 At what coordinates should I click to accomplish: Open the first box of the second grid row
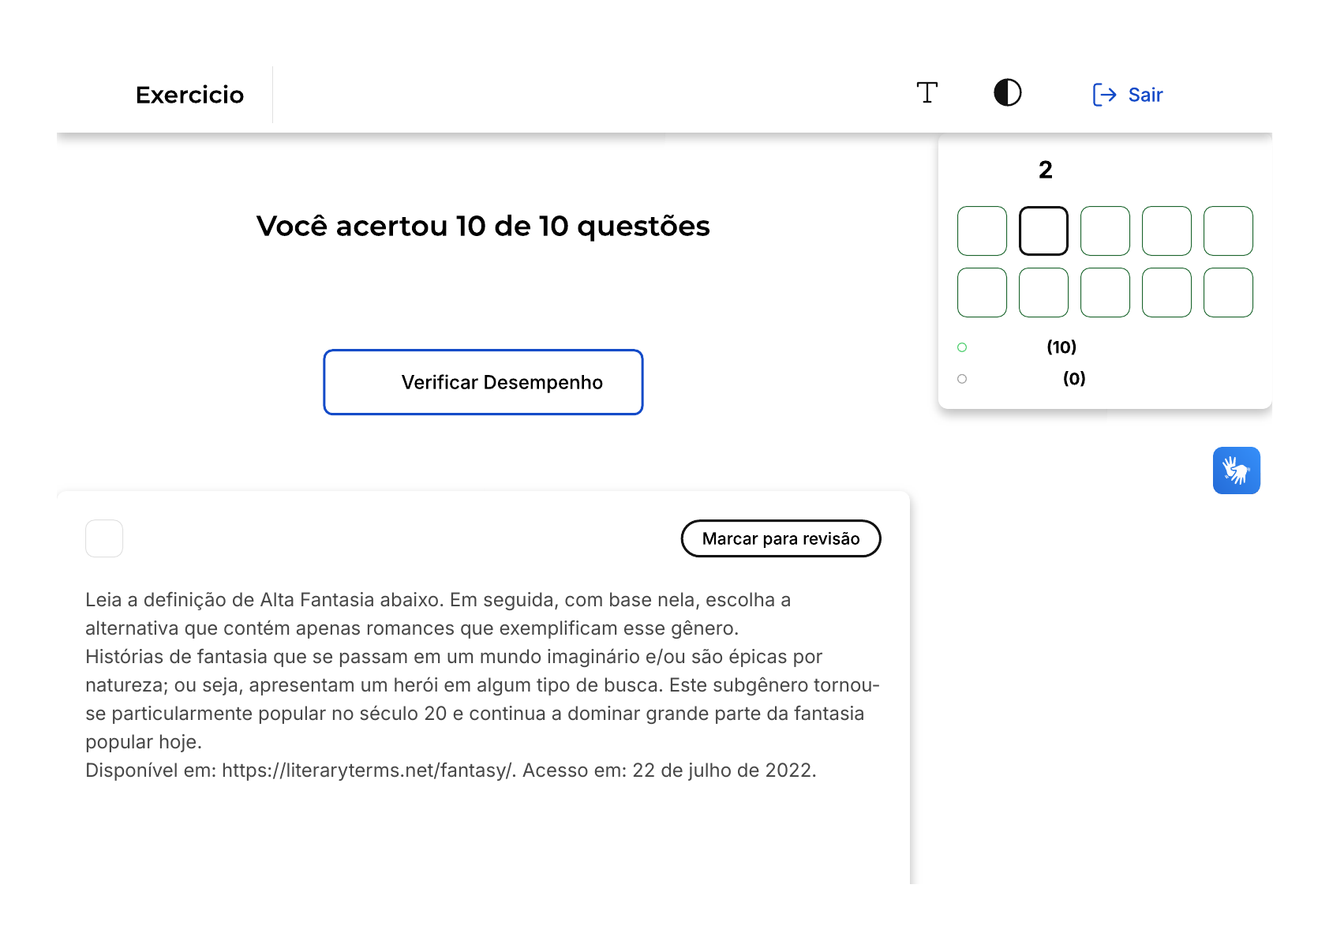(x=982, y=292)
